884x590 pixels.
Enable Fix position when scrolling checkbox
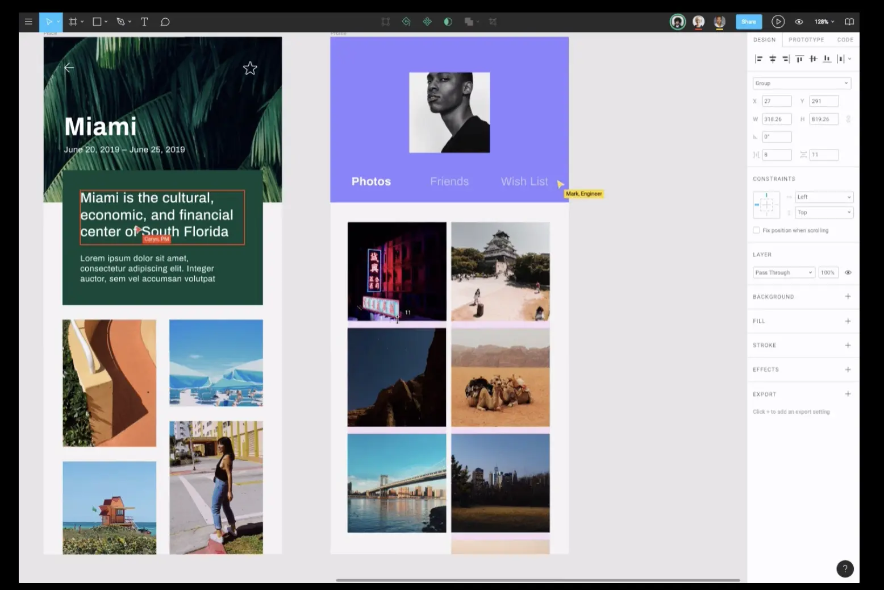pyautogui.click(x=756, y=230)
